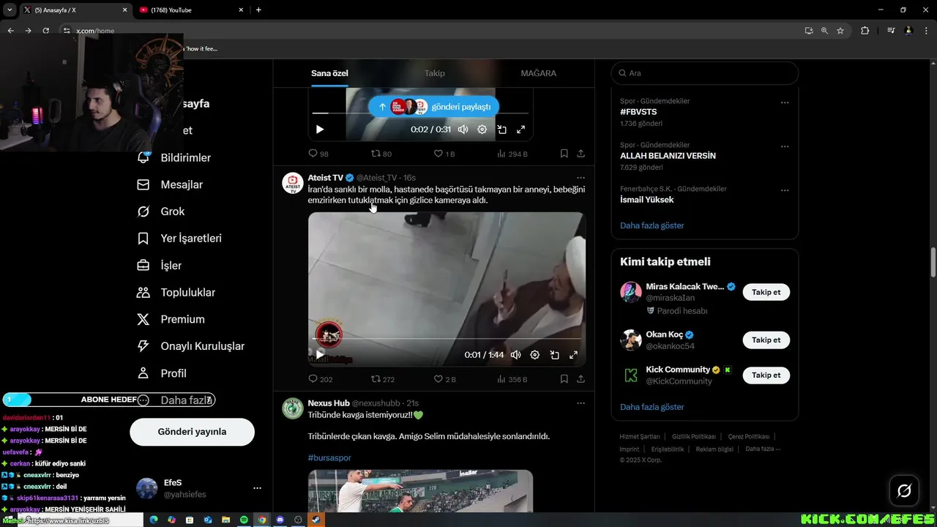Screen dimensions: 937x527
Task: Open Mesajlar from the sidebar
Action: 170,184
